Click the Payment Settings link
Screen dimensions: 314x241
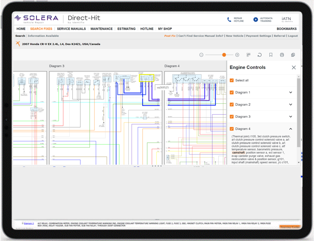(259, 36)
